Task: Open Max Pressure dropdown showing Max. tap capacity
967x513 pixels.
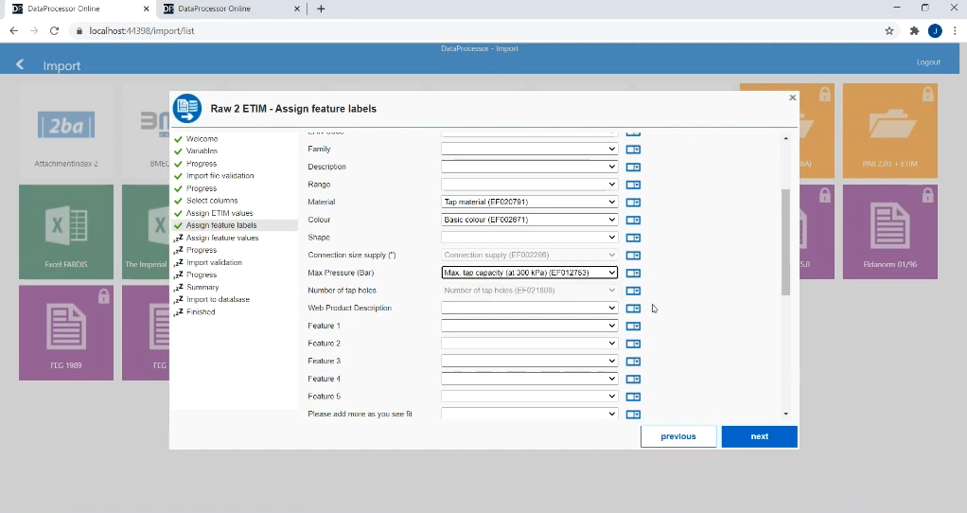Action: point(529,273)
